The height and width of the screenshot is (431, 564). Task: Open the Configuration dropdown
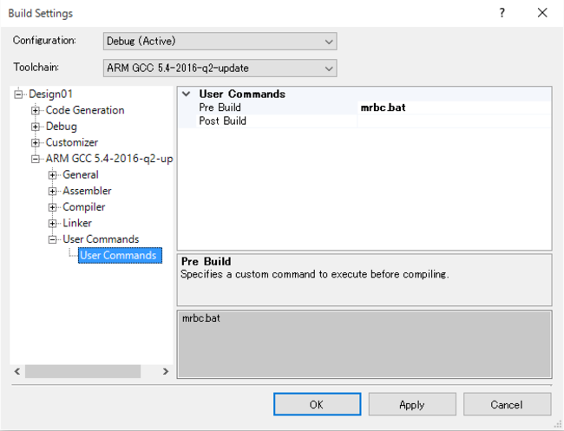click(219, 42)
